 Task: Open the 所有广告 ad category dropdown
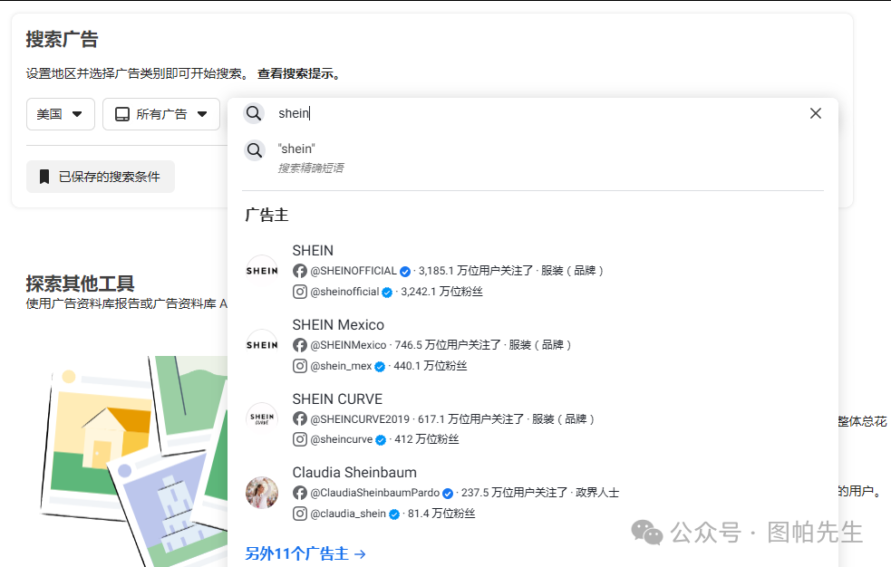161,114
